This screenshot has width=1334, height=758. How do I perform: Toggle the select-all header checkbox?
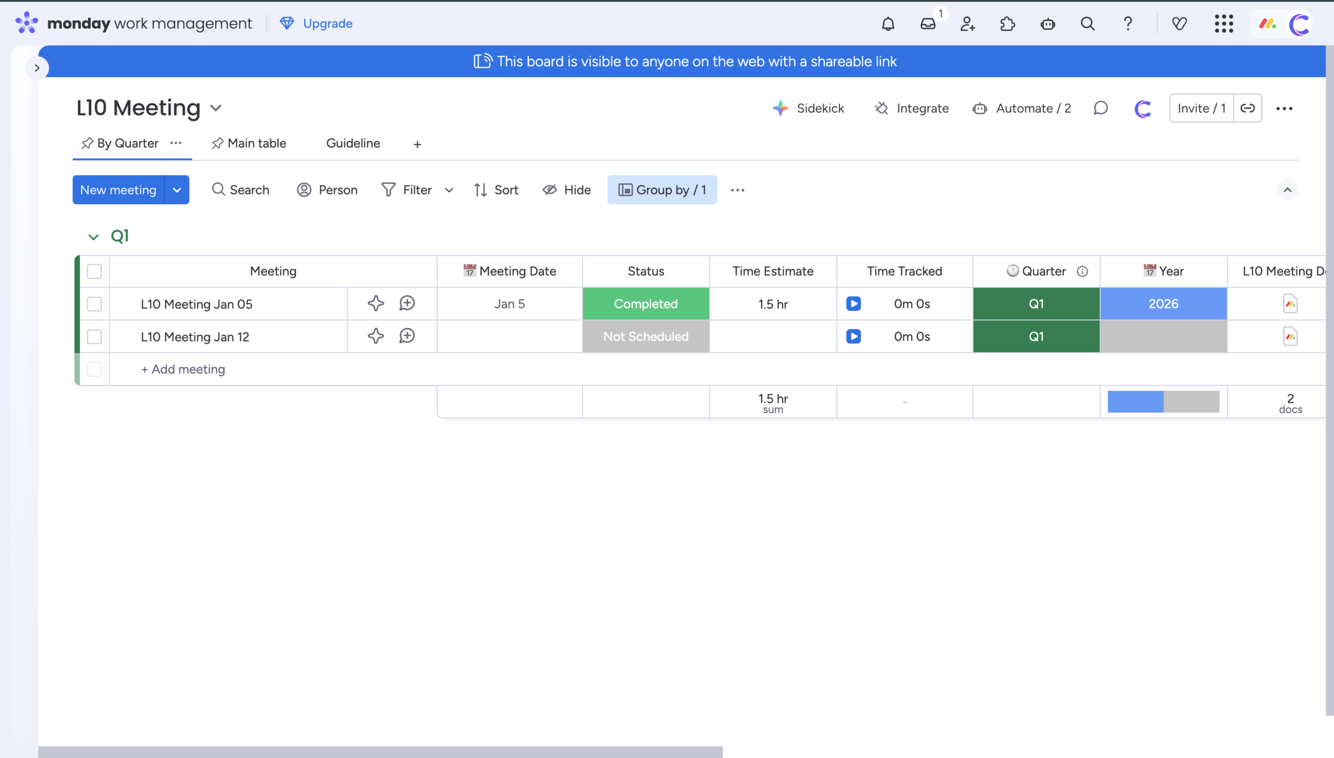94,271
